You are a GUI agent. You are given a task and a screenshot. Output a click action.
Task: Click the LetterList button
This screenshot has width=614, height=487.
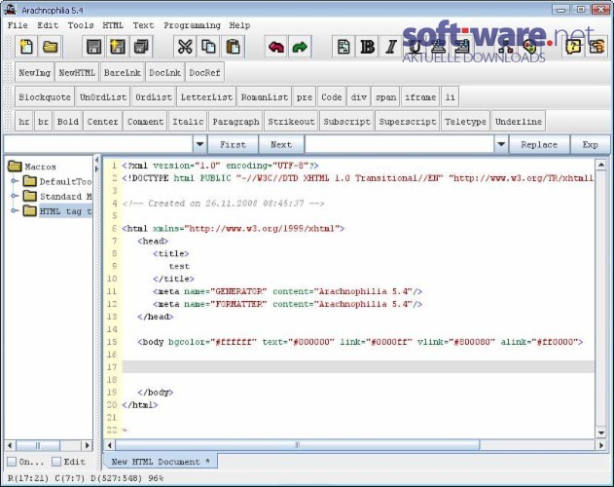206,96
